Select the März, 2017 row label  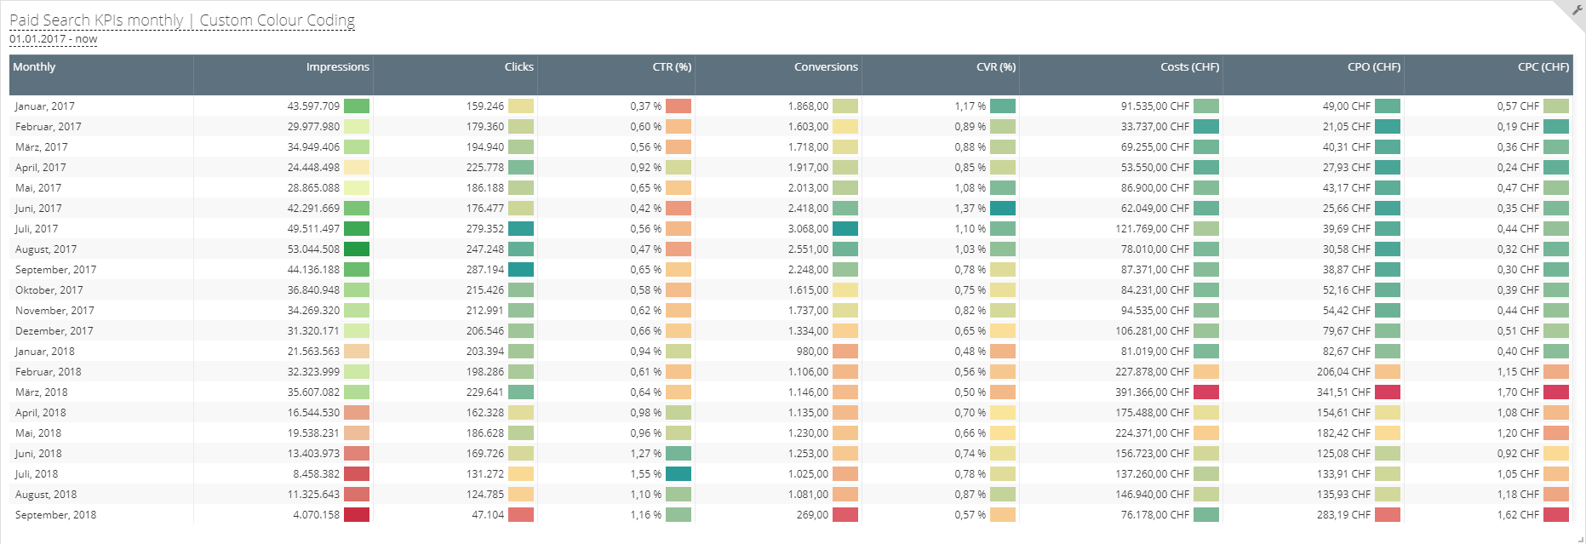pos(42,147)
